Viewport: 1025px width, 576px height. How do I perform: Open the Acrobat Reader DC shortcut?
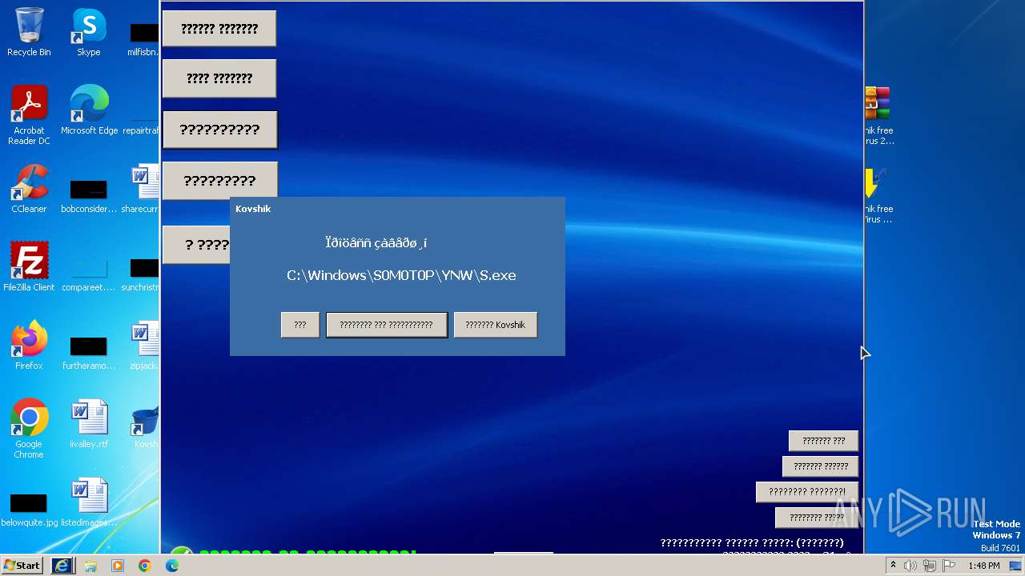click(29, 115)
